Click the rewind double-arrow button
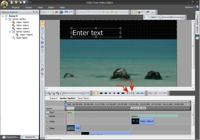 click(105, 93)
